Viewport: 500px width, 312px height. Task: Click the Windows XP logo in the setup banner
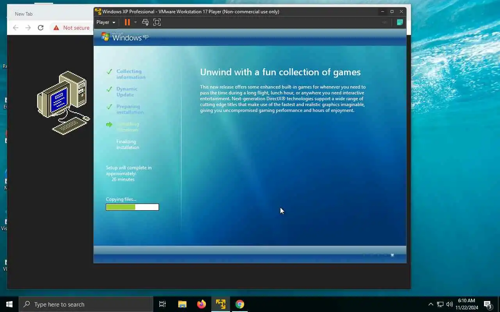[x=125, y=37]
